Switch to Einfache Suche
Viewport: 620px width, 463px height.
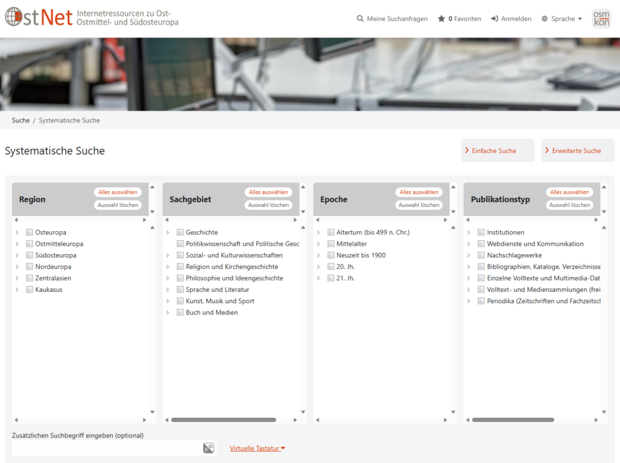coord(498,149)
